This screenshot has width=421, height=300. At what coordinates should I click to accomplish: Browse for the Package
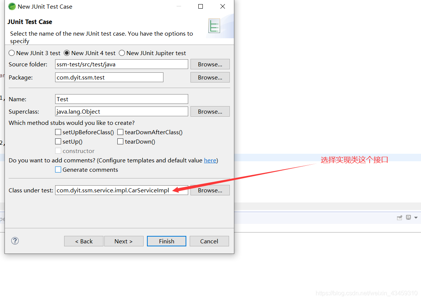point(210,77)
